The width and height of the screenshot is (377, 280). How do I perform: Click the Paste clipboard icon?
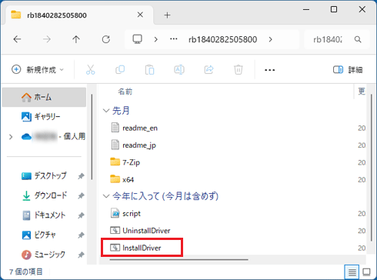click(x=149, y=69)
